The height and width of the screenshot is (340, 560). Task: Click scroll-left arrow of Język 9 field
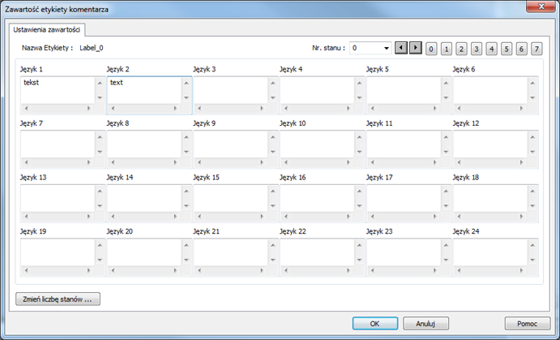[199, 162]
